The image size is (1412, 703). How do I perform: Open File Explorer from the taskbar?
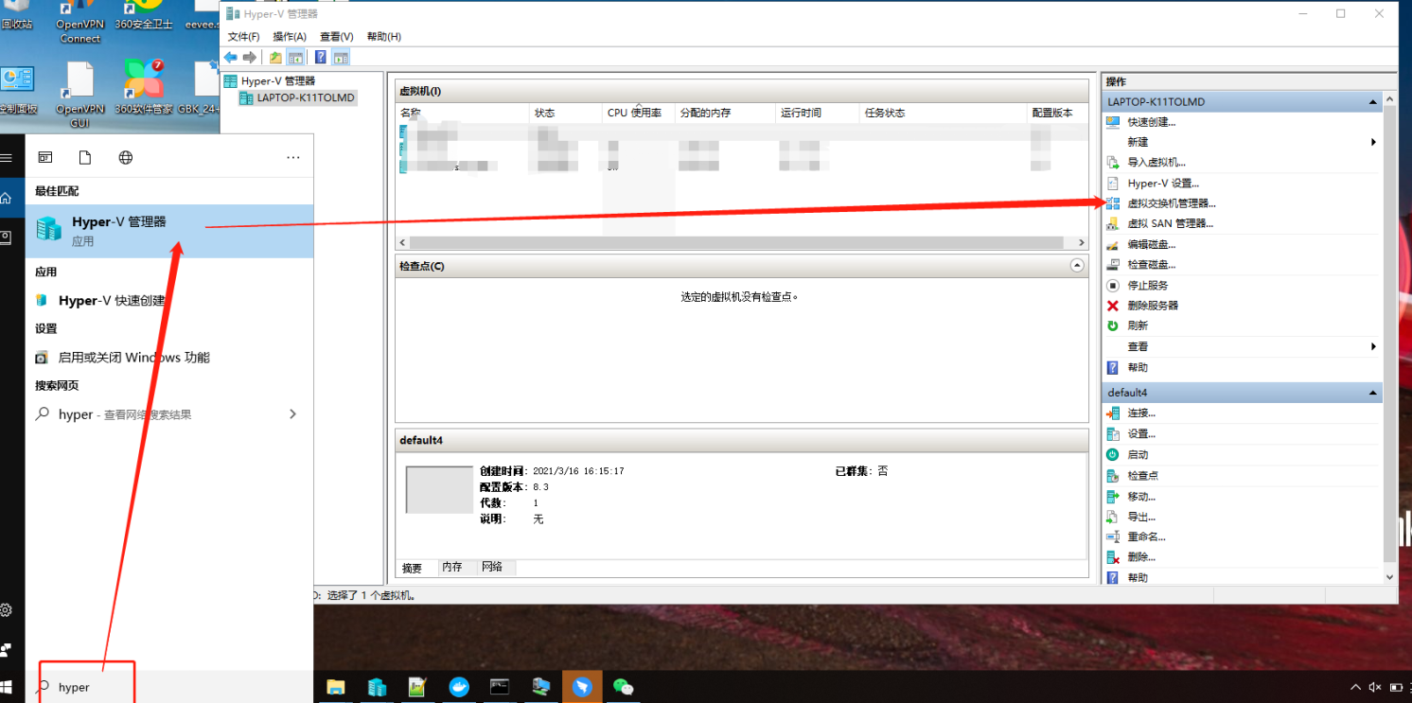coord(336,687)
